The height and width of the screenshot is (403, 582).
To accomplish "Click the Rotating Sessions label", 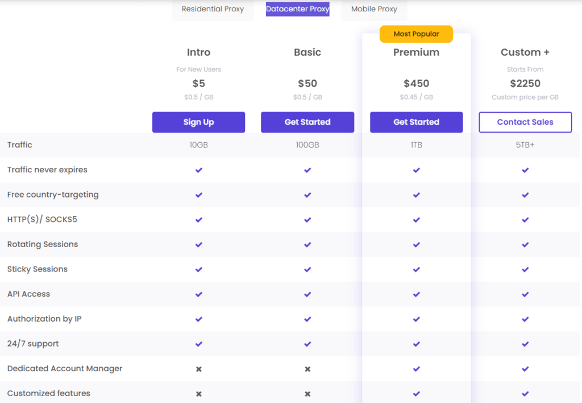I will pos(43,244).
